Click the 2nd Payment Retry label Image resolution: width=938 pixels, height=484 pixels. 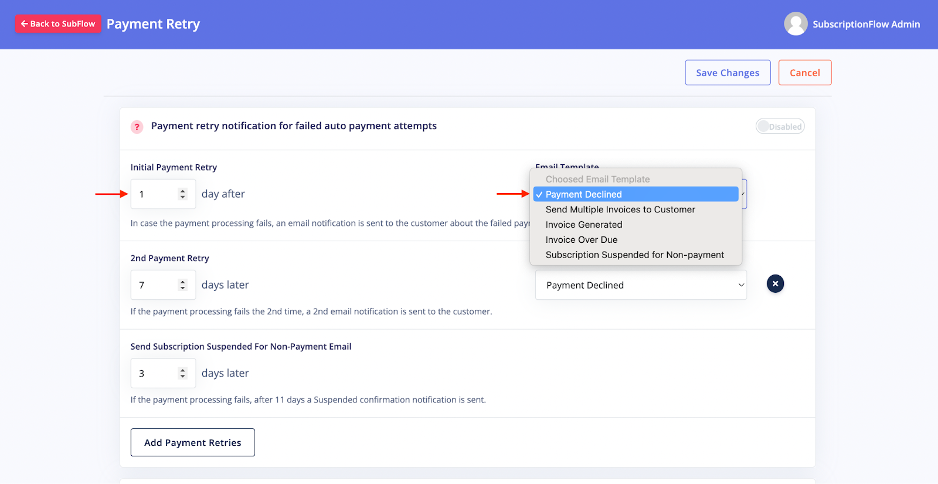click(169, 258)
